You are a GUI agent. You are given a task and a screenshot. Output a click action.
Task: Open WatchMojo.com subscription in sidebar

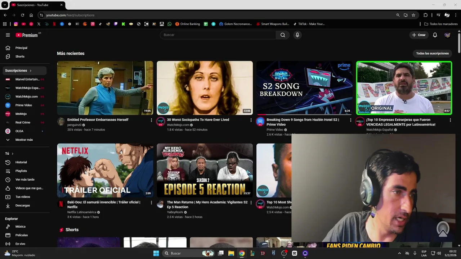pyautogui.click(x=24, y=96)
